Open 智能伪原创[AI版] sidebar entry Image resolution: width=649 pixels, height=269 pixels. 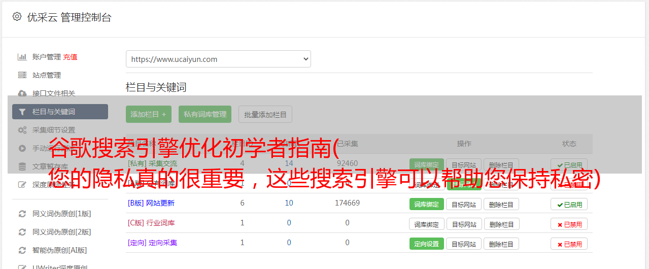tap(60, 250)
